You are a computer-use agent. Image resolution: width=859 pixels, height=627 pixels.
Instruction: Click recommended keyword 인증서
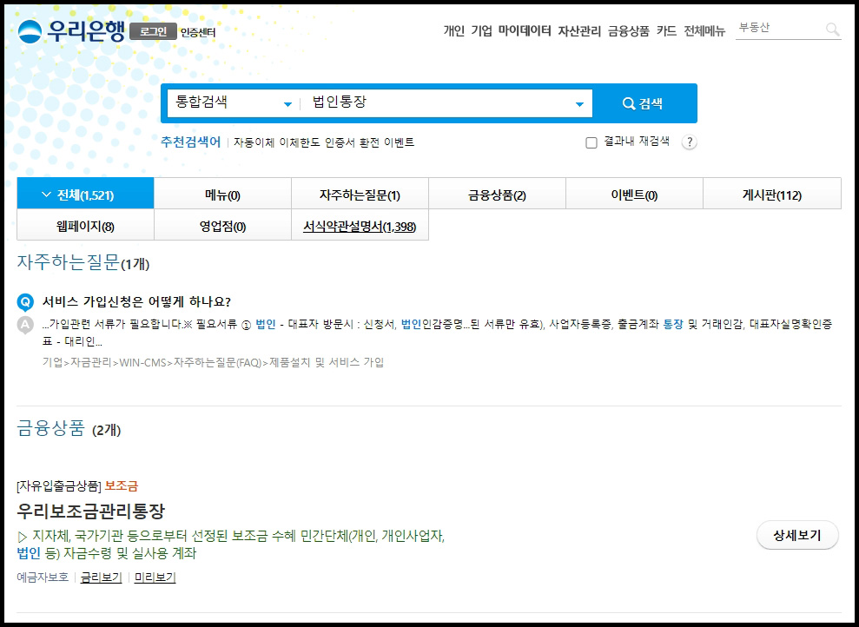click(340, 142)
